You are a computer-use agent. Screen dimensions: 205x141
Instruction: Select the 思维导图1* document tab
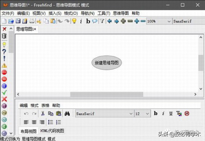click(x=26, y=29)
